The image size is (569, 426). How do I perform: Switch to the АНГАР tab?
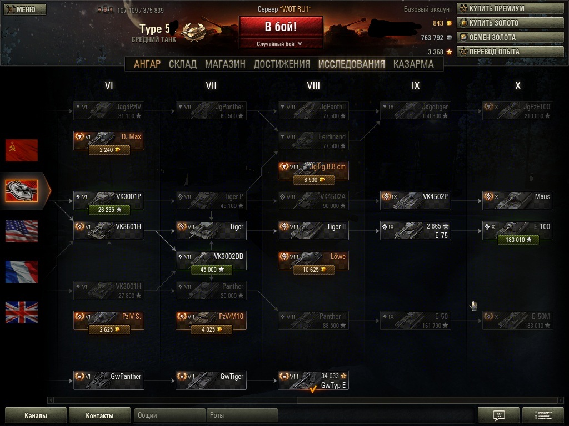(147, 64)
